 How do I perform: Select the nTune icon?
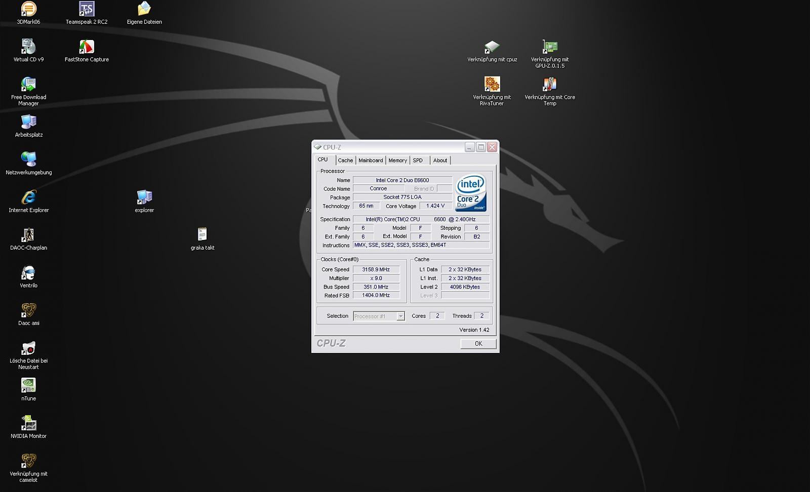click(x=28, y=386)
